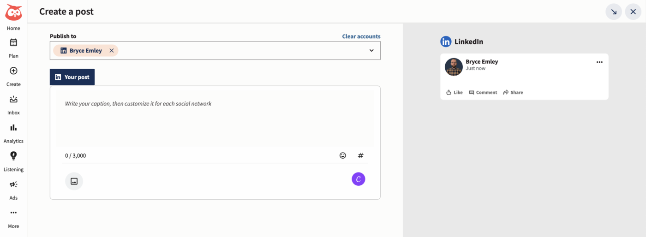Click Bryce Emley profile photo in preview
Image resolution: width=646 pixels, height=237 pixels.
click(x=454, y=67)
